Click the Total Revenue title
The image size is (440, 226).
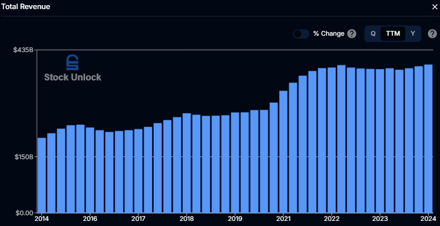25,7
